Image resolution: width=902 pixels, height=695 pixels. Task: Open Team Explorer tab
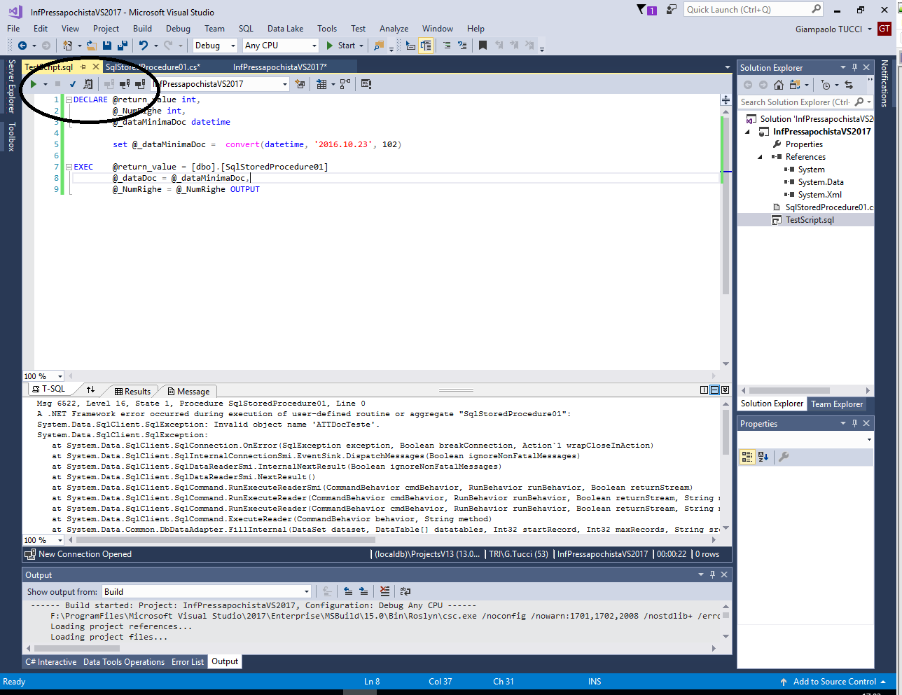click(837, 404)
